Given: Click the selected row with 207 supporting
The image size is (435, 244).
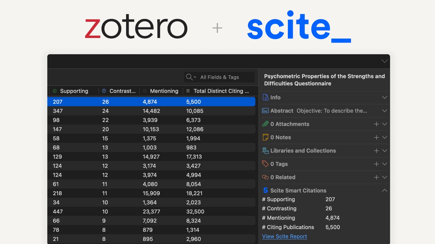Looking at the screenshot, I should pyautogui.click(x=152, y=102).
